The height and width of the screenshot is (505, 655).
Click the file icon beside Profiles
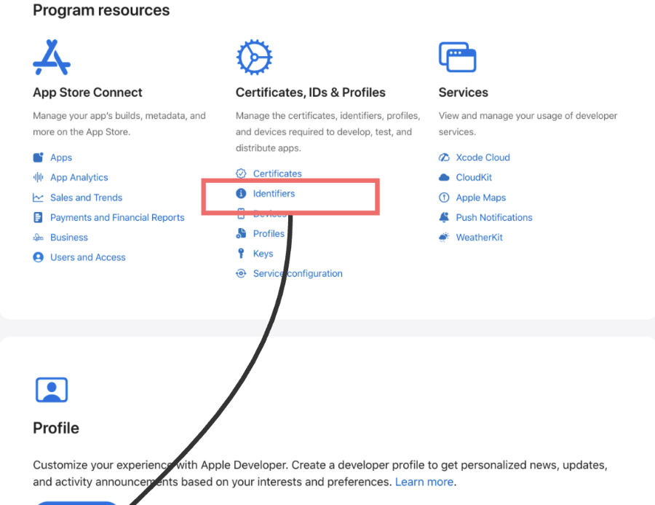pyautogui.click(x=241, y=233)
